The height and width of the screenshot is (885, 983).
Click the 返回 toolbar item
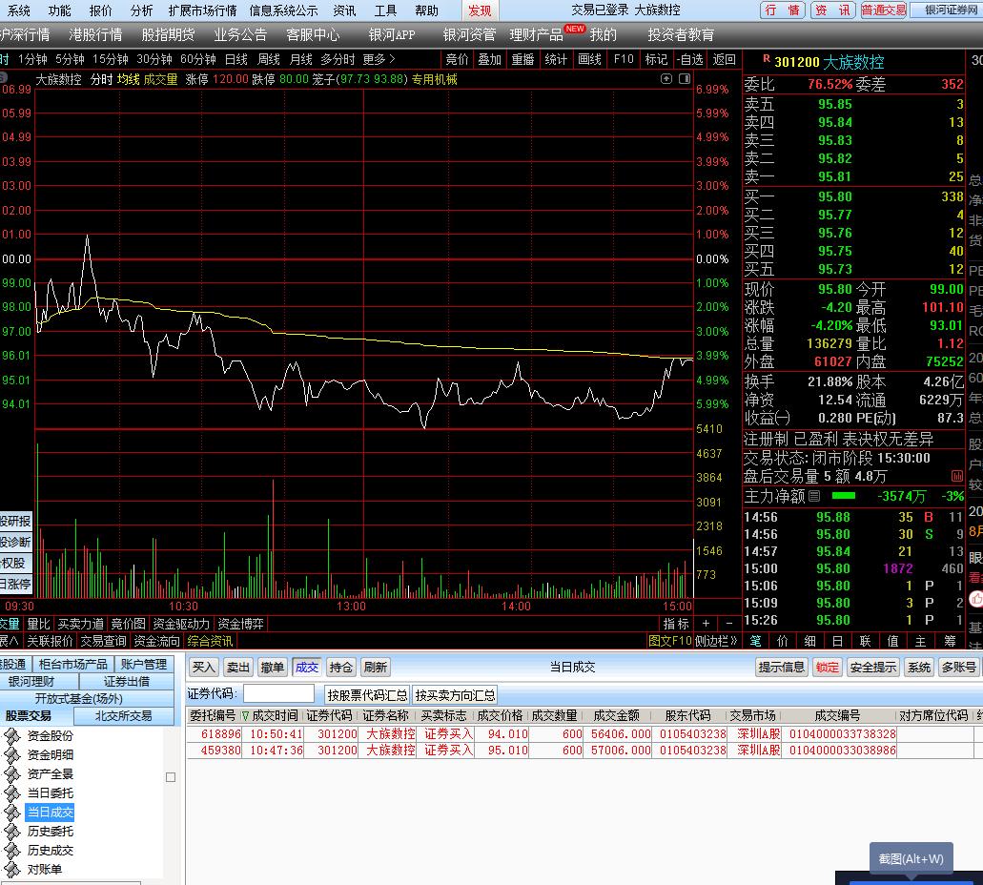(x=724, y=59)
